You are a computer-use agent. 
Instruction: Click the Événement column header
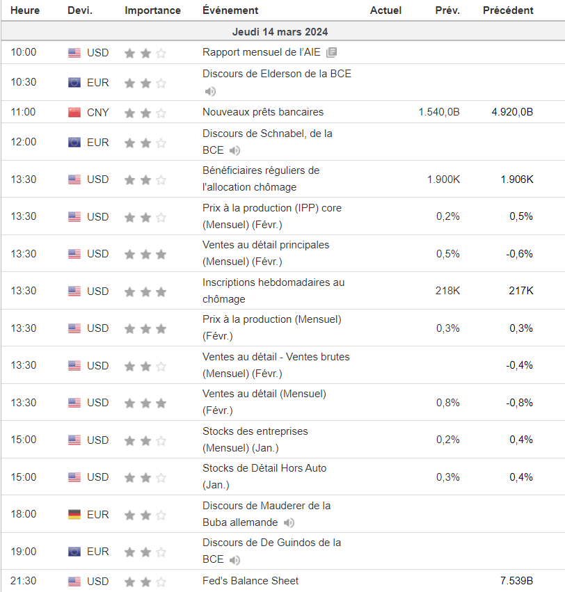click(x=230, y=10)
